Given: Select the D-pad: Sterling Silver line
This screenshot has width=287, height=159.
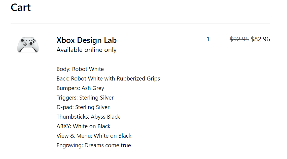Looking at the screenshot, I should [x=83, y=107].
